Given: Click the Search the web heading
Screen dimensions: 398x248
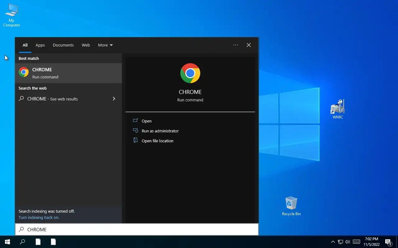Looking at the screenshot, I should [x=33, y=88].
